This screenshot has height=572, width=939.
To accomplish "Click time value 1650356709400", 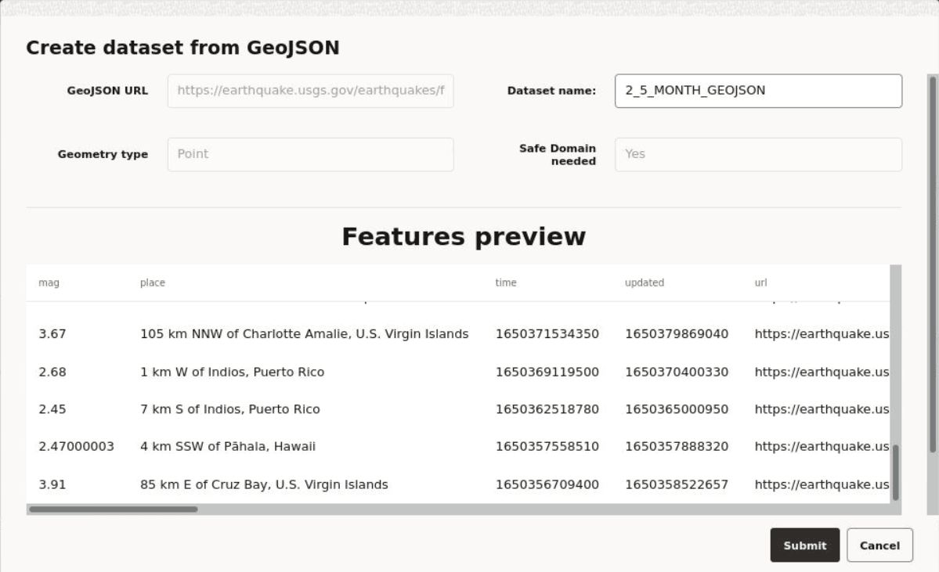I will (x=547, y=484).
